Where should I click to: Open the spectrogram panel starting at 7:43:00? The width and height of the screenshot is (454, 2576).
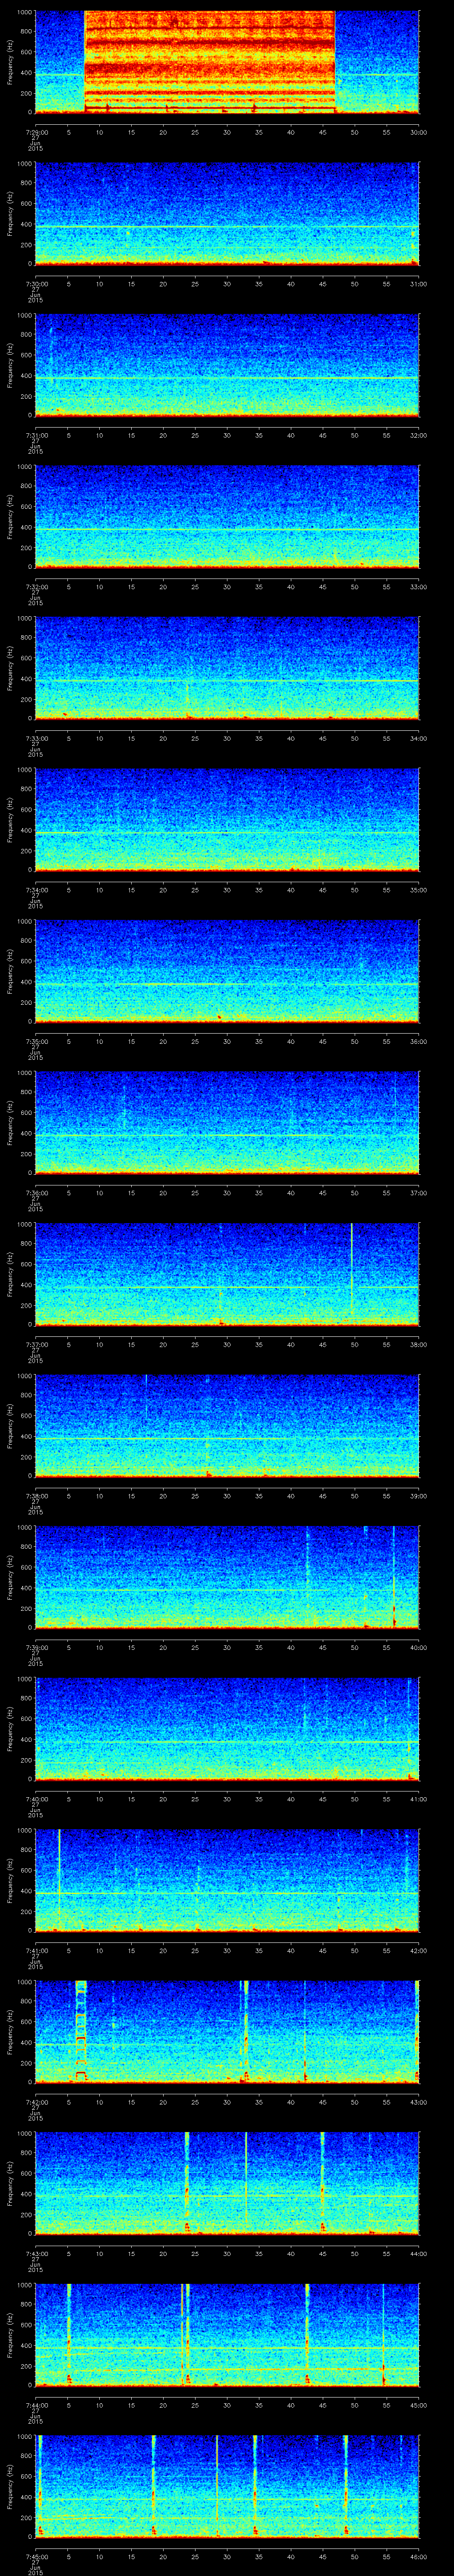pos(227,2183)
